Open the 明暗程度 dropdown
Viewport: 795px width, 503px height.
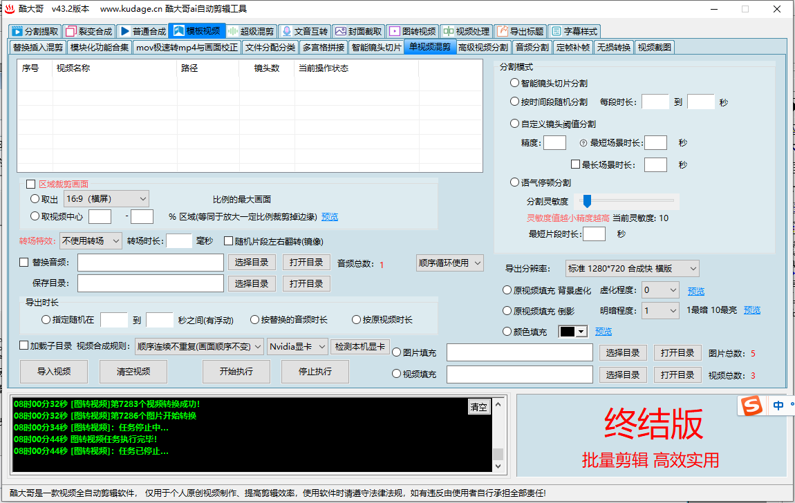660,310
